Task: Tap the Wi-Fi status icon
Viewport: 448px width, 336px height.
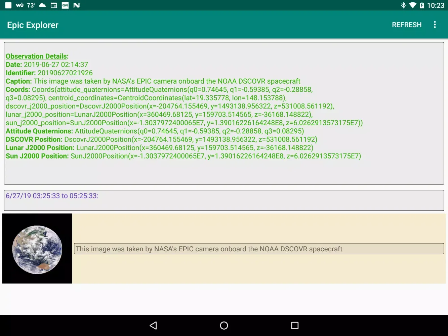Action: click(413, 5)
